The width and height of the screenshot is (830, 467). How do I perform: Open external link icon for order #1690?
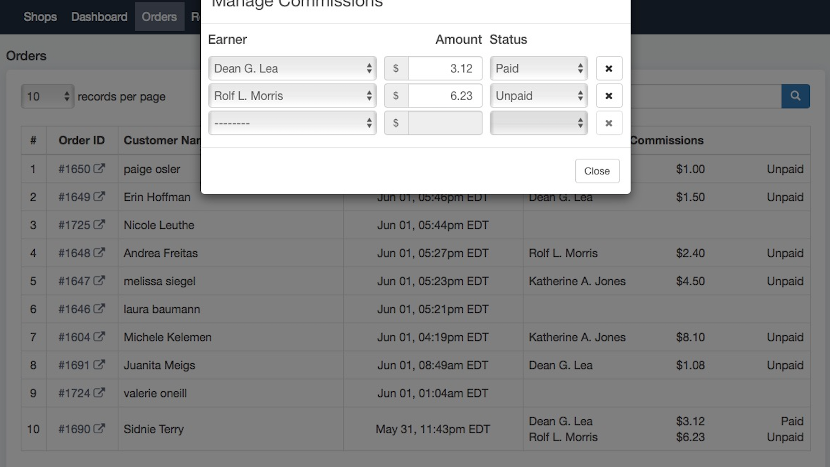[x=99, y=429]
